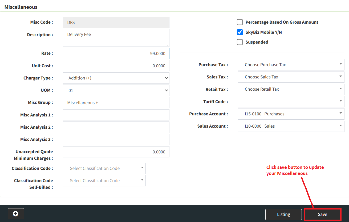The height and width of the screenshot is (222, 349).
Task: Click the Unit Cost input field
Action: [116, 66]
